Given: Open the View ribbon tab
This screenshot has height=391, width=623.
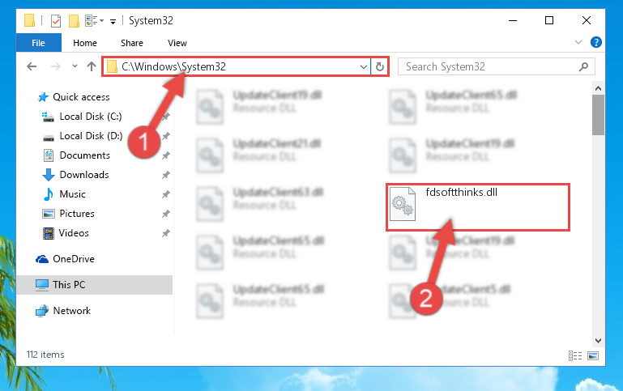Looking at the screenshot, I should pos(177,43).
